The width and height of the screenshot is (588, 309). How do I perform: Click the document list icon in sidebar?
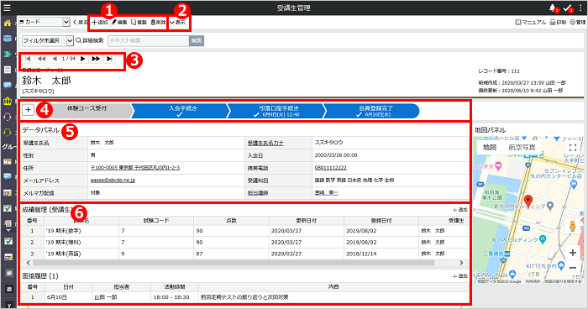(x=7, y=70)
